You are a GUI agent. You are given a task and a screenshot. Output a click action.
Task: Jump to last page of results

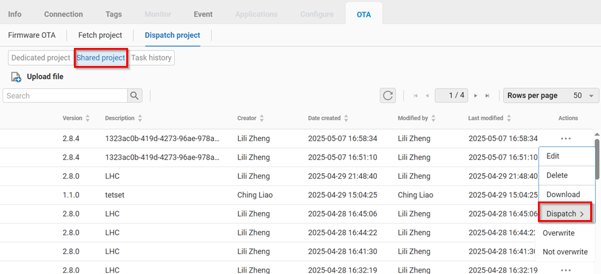click(487, 96)
